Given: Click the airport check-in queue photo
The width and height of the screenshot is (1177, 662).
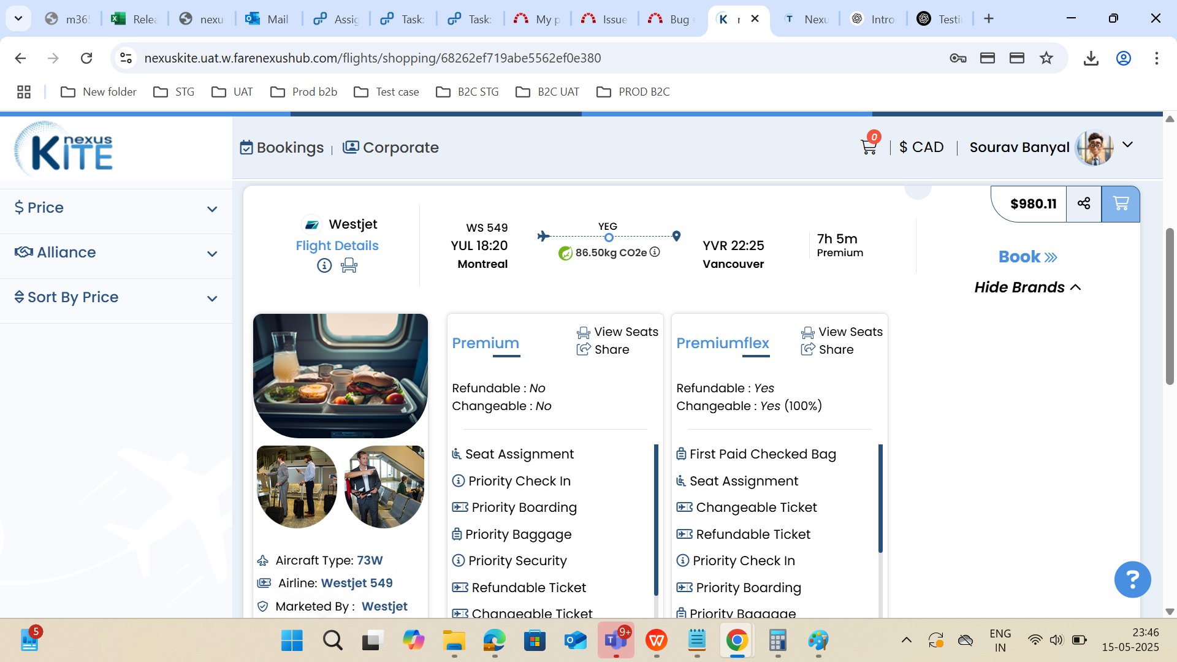Looking at the screenshot, I should point(297,487).
